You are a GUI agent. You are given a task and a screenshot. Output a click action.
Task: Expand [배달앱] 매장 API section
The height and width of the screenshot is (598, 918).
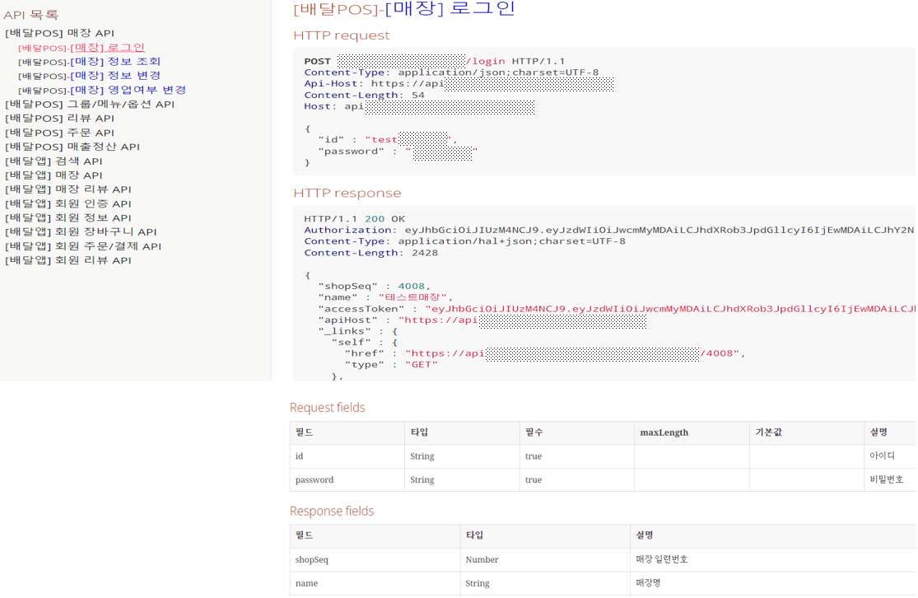click(x=54, y=175)
